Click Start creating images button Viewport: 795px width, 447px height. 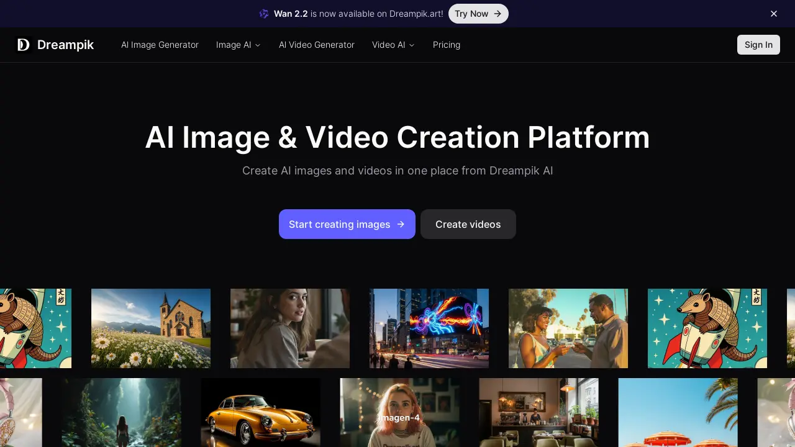point(347,224)
